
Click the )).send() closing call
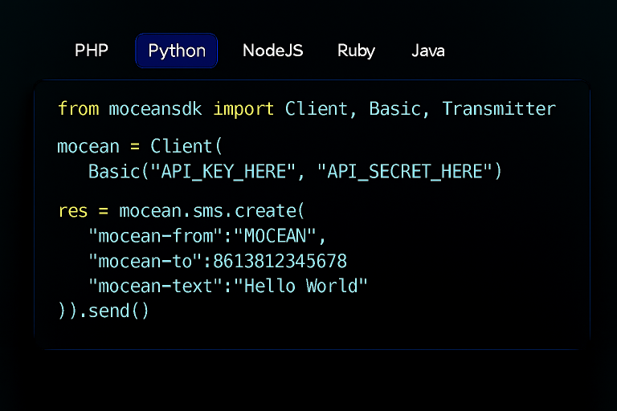click(104, 311)
